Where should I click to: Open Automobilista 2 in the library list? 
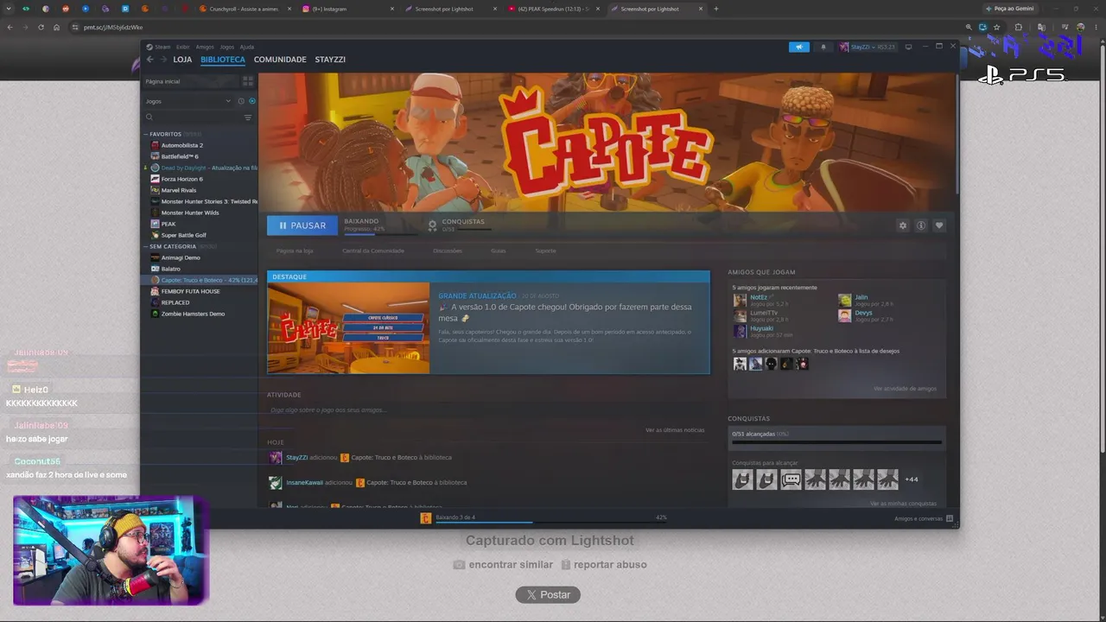coord(182,145)
